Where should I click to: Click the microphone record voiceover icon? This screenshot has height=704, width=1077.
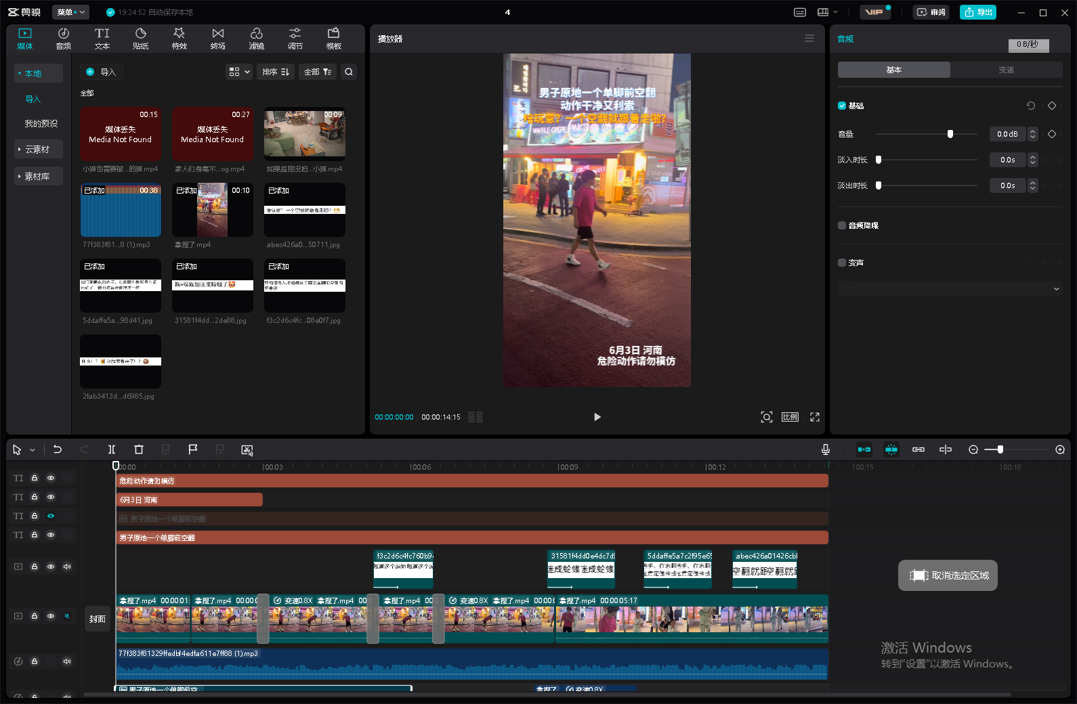click(x=826, y=449)
